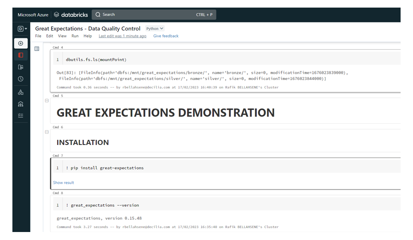Open the Edit menu
This screenshot has width=413, height=240.
[x=50, y=36]
